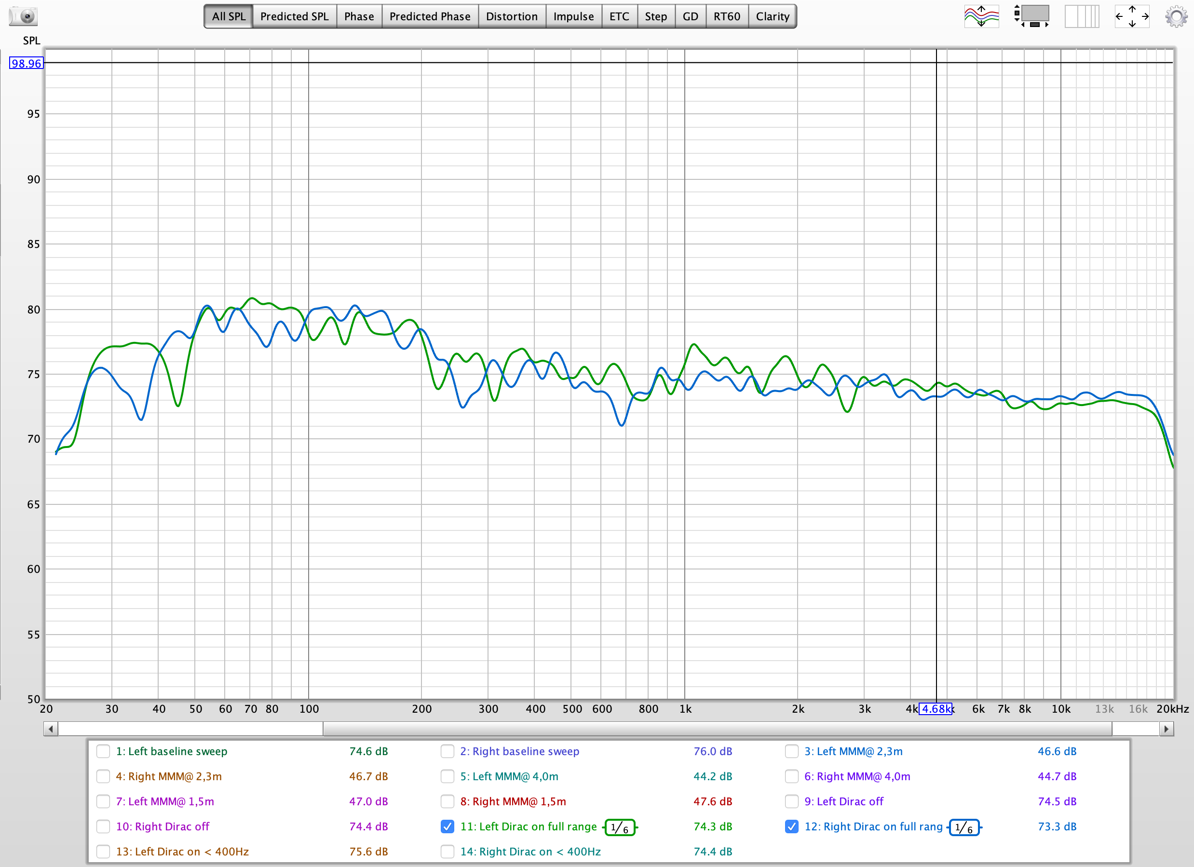Image resolution: width=1194 pixels, height=867 pixels.
Task: Click the 4.68k frequency cursor box
Action: click(936, 709)
